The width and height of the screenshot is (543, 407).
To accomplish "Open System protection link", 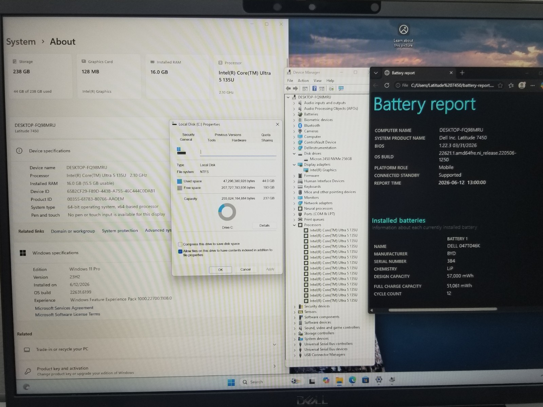I will (x=120, y=231).
